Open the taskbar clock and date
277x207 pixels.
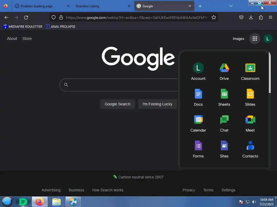click(x=266, y=202)
